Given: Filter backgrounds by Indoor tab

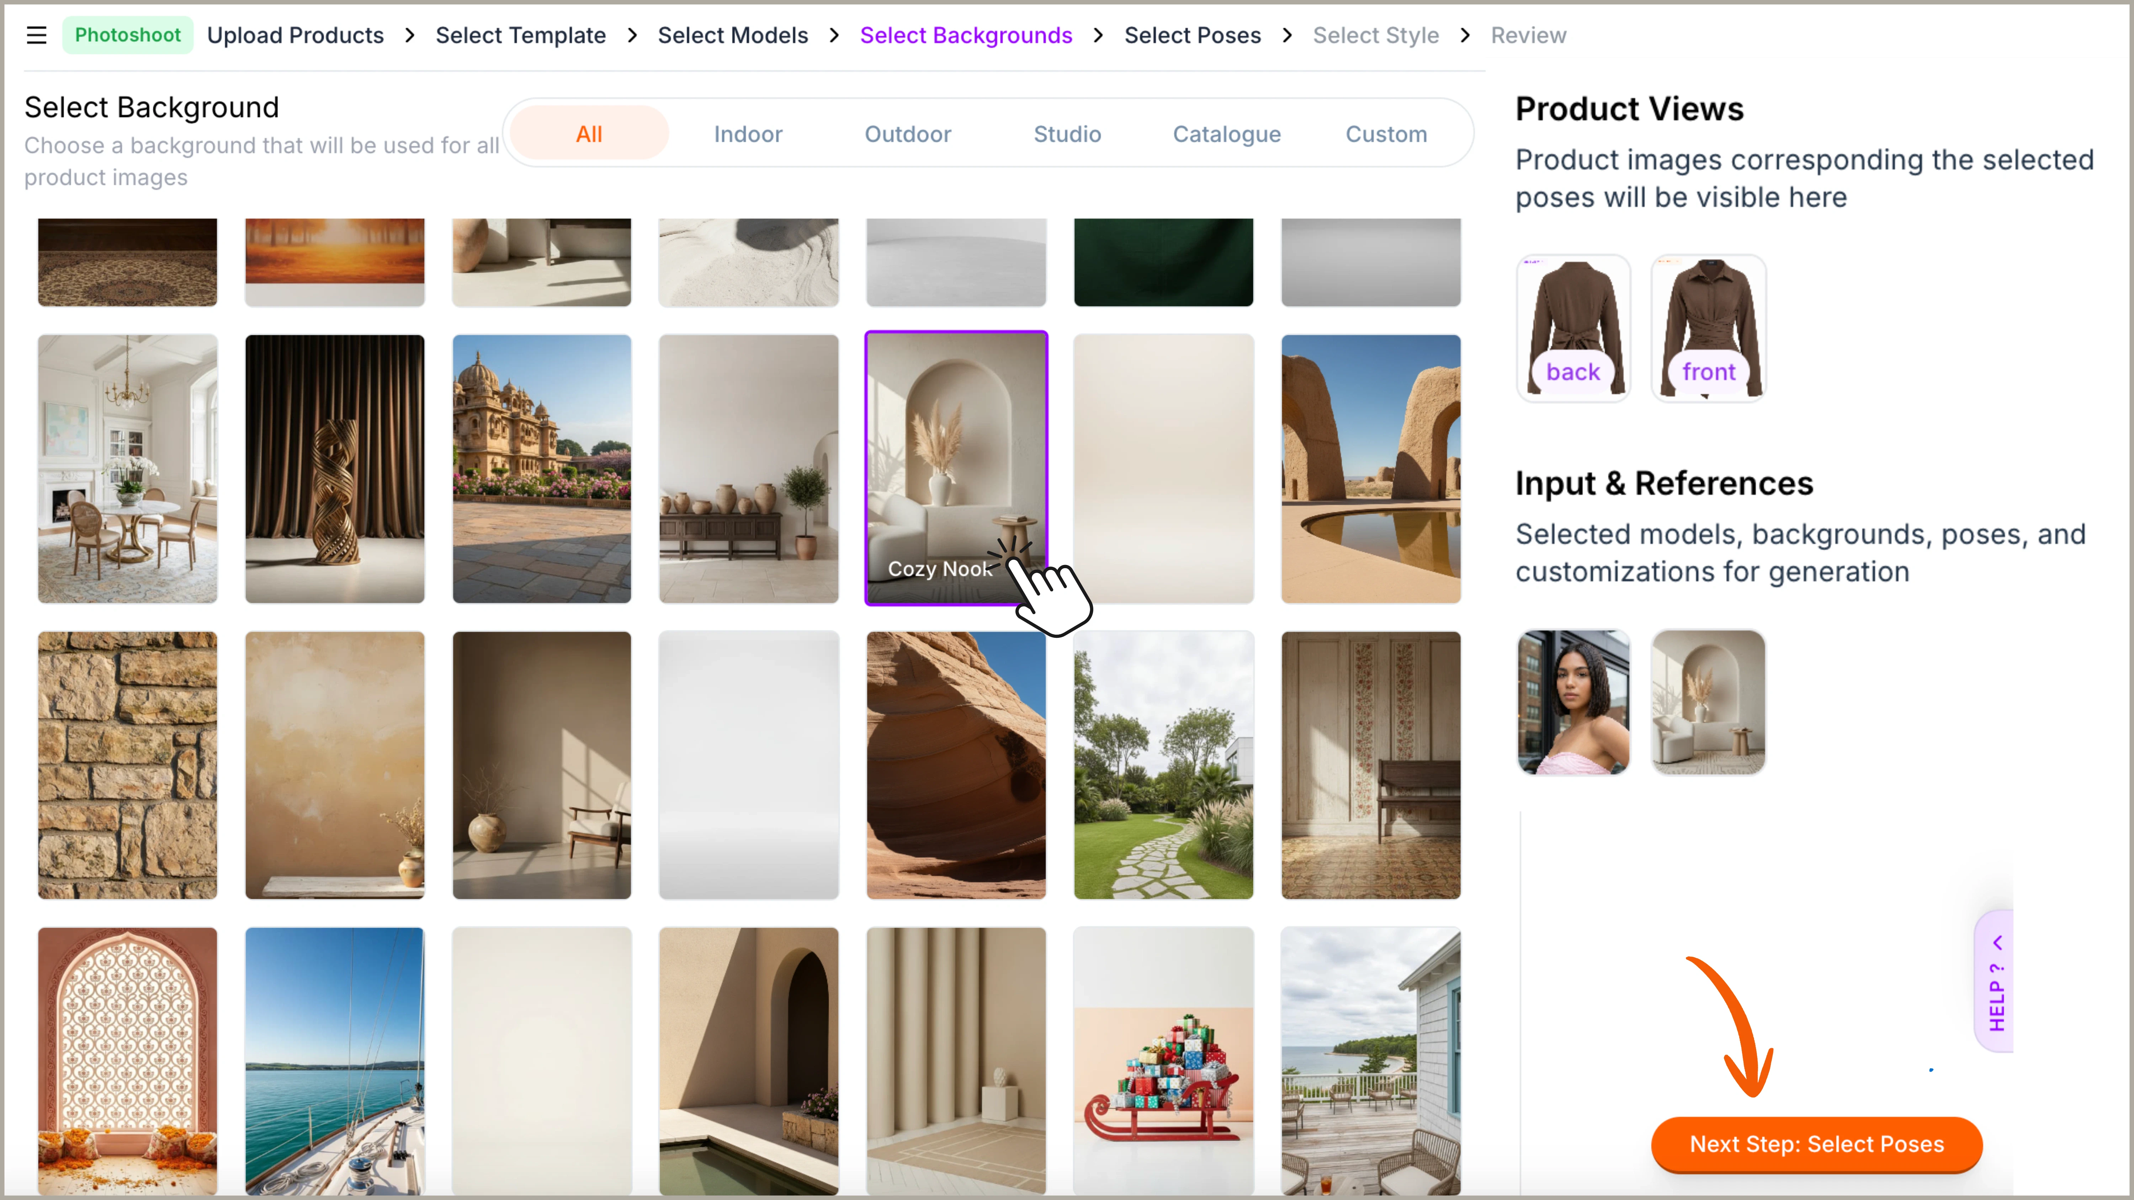Looking at the screenshot, I should point(747,133).
